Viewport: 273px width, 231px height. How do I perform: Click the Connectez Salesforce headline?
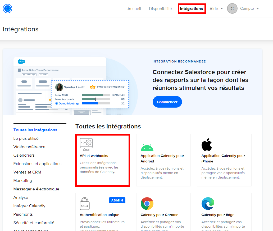click(200, 80)
